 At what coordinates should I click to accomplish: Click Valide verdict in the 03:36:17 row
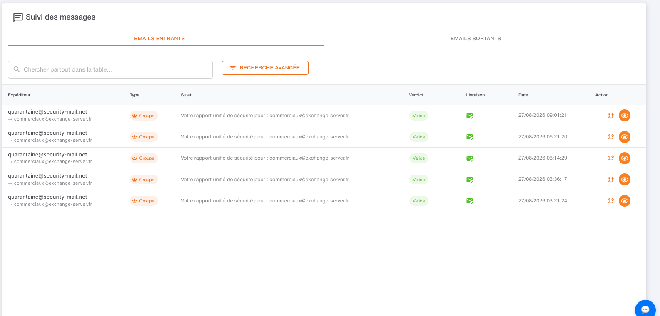[x=419, y=180]
